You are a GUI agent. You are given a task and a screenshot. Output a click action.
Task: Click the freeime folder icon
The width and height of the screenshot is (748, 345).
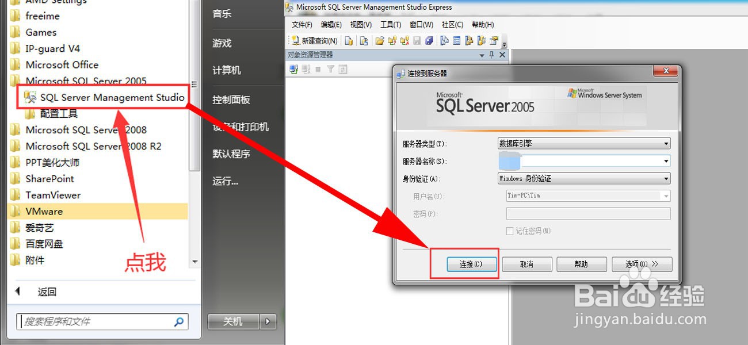[x=15, y=16]
